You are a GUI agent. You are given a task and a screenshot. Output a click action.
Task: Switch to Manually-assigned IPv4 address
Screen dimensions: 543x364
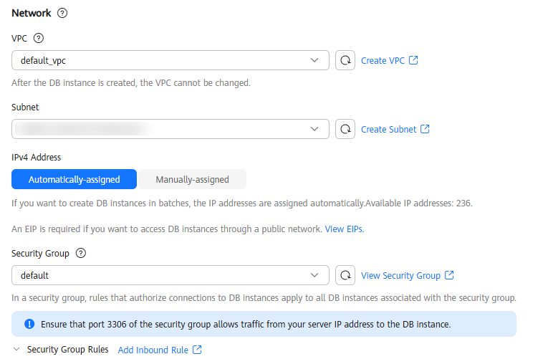click(192, 179)
